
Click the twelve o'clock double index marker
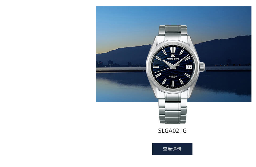[x=173, y=50]
